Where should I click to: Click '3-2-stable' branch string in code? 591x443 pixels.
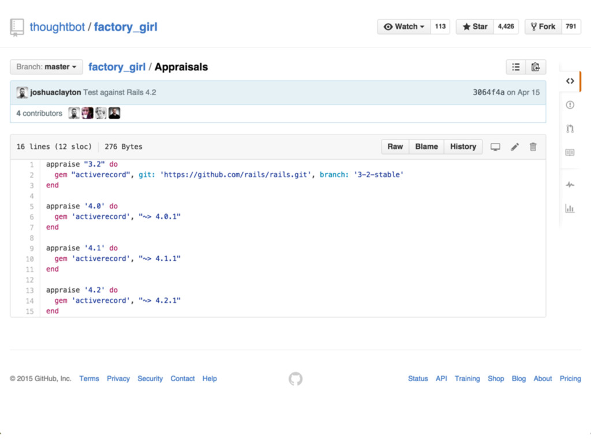(379, 175)
